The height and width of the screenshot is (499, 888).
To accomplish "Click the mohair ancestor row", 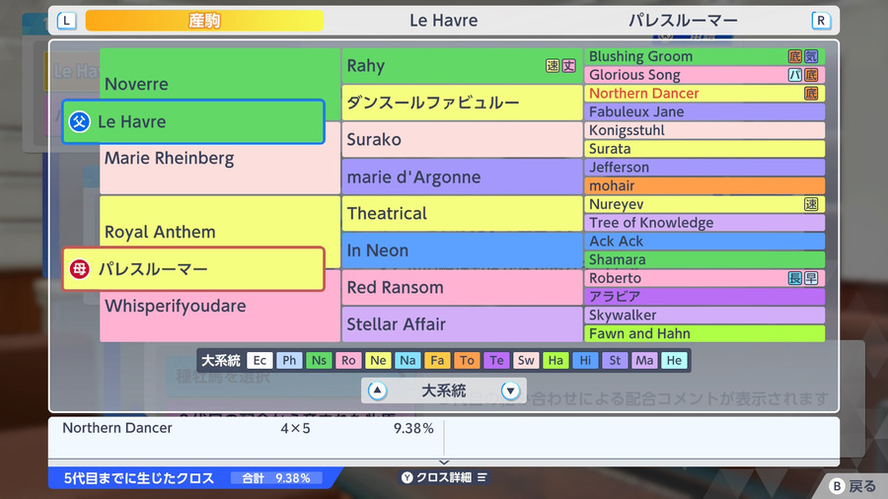I will (x=704, y=185).
